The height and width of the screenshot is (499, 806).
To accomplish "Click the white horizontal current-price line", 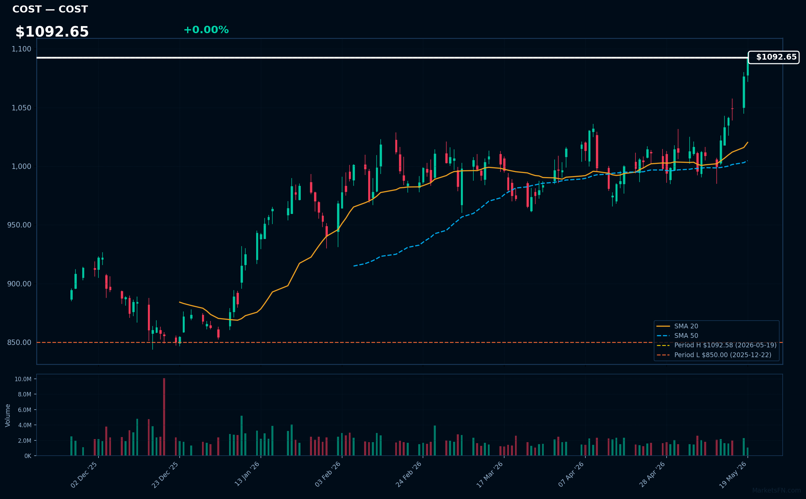I will 393,58.
